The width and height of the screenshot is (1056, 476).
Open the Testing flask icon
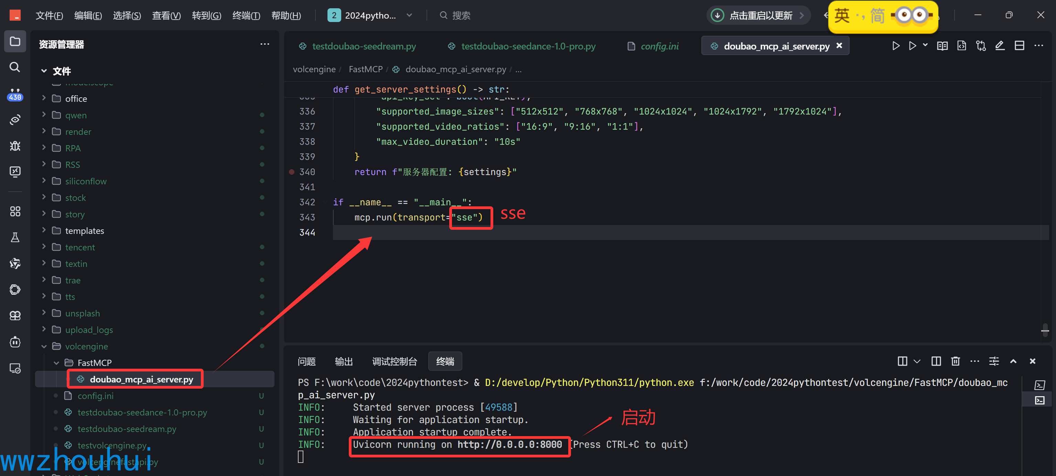tap(15, 237)
